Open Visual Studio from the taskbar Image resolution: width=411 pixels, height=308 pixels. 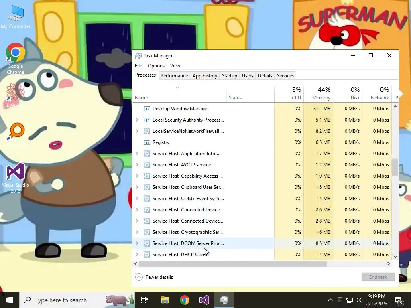point(204,300)
